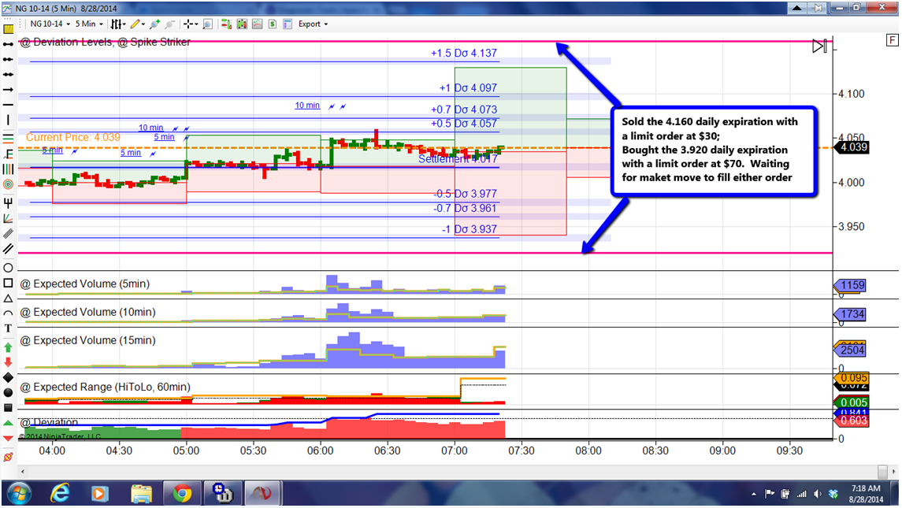Click the 10 min label above chart
The height and width of the screenshot is (508, 902).
point(307,106)
